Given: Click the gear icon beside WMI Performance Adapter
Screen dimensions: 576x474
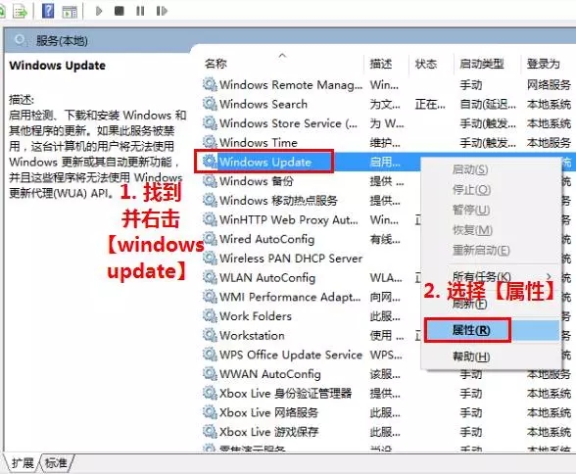Looking at the screenshot, I should [210, 297].
